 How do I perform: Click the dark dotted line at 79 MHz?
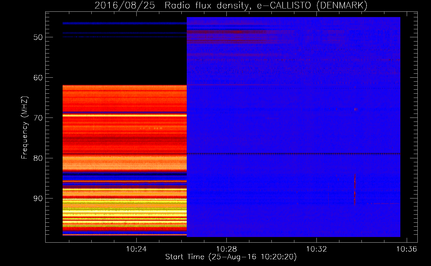point(294,154)
